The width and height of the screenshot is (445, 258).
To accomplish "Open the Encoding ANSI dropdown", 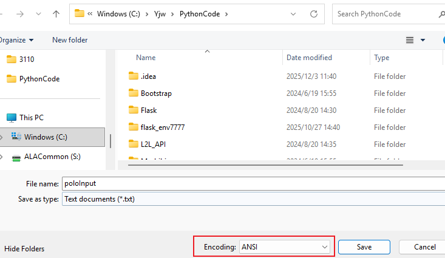I will [285, 247].
